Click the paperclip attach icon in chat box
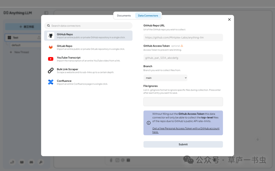Image resolution: width=275 pixels, height=171 pixels. (111, 160)
